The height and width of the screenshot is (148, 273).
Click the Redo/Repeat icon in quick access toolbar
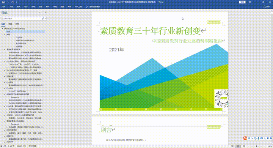(x=13, y=2)
